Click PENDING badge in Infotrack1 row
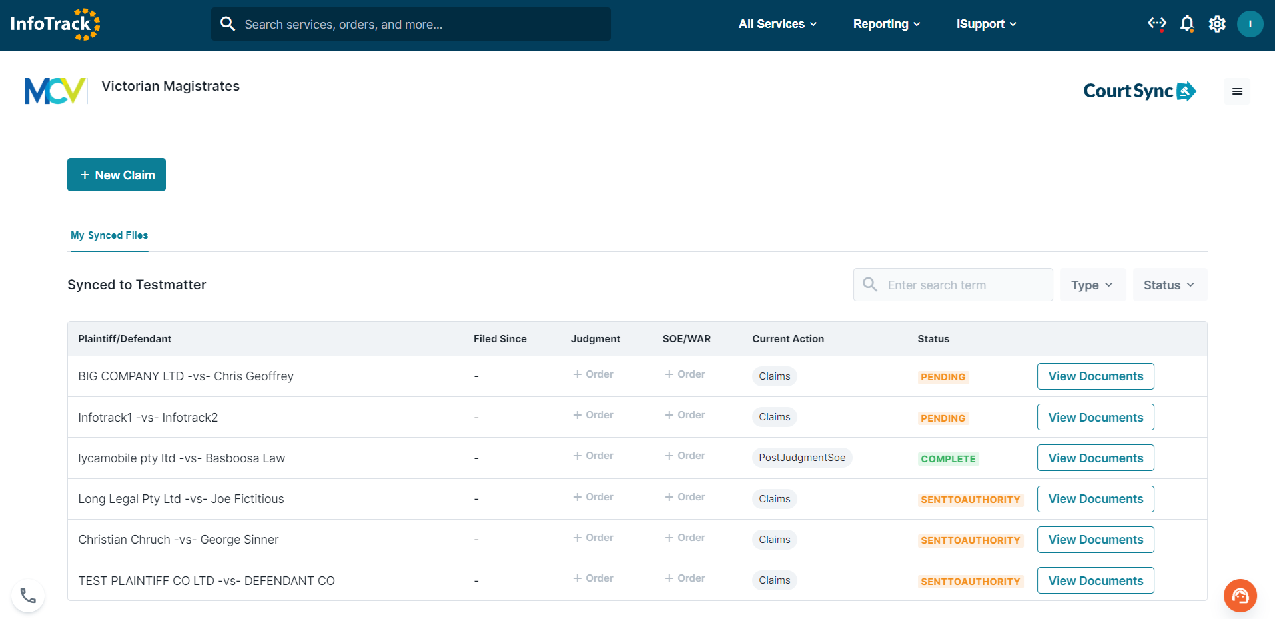The image size is (1275, 619). 943,418
